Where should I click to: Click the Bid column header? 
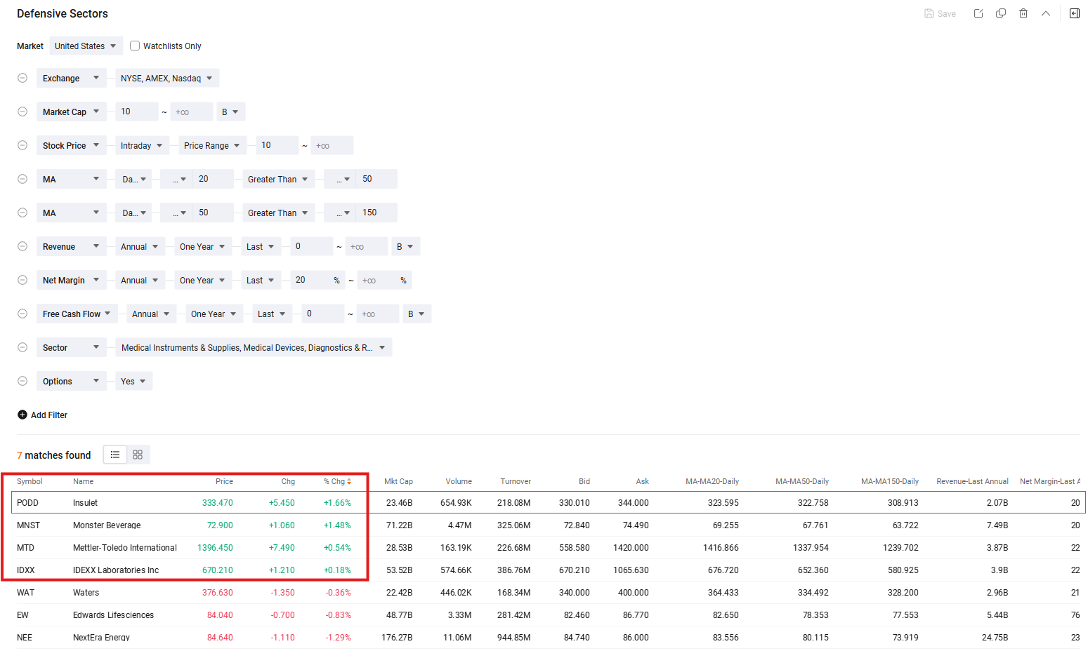(584, 481)
